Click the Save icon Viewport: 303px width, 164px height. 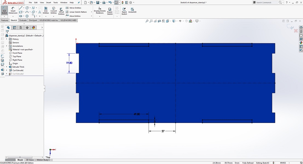[98, 2]
